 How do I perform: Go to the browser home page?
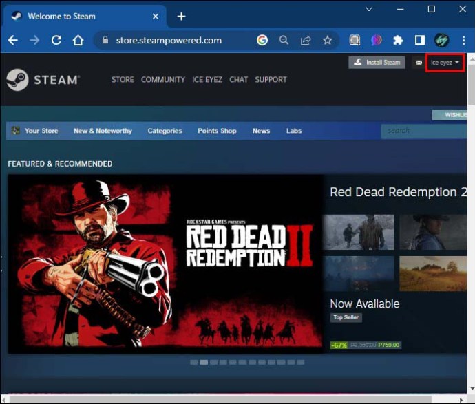click(78, 40)
